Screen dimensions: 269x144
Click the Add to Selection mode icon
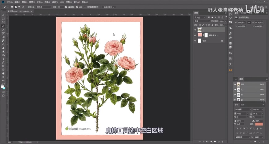pyautogui.click(x=15, y=7)
